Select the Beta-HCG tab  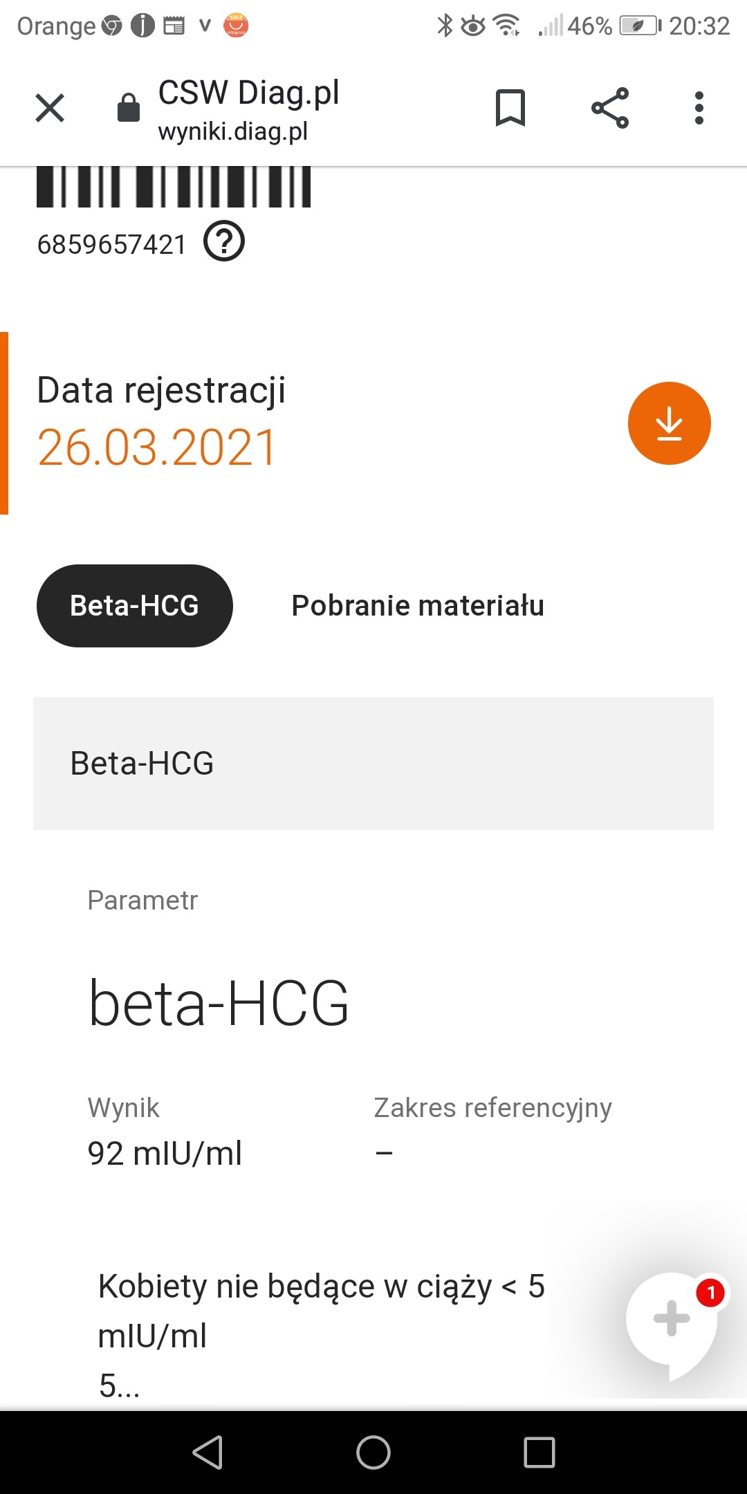pyautogui.click(x=135, y=606)
